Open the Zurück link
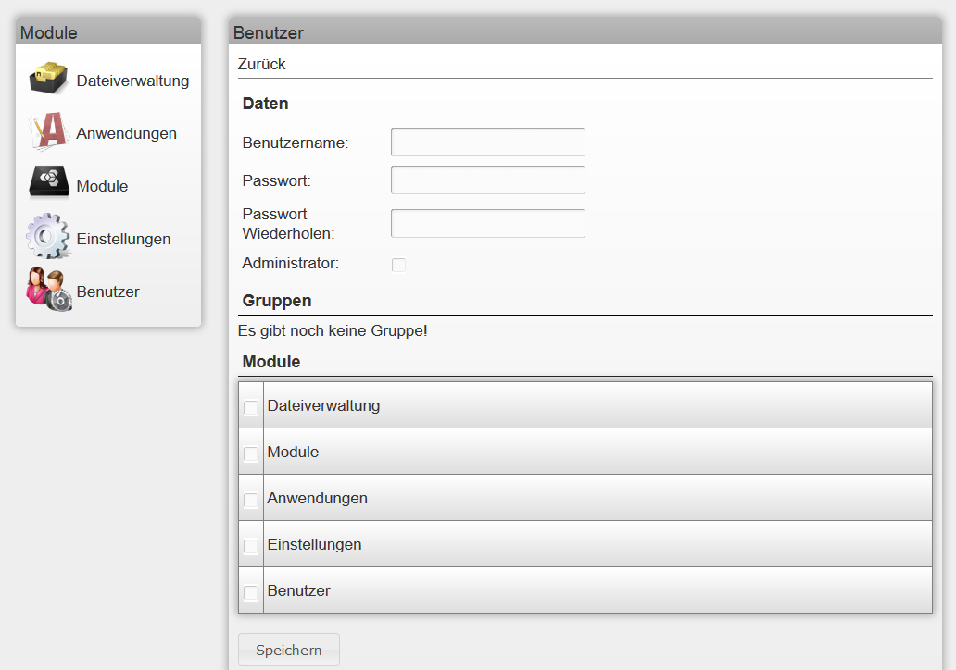 (258, 64)
